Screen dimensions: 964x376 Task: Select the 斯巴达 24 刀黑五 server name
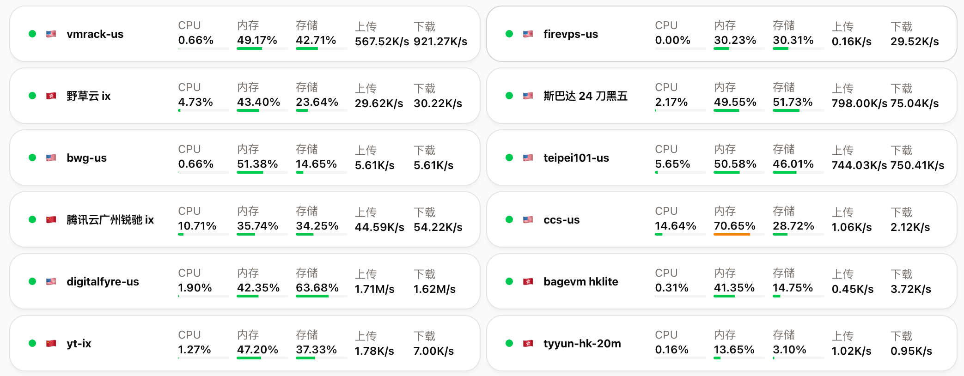[586, 96]
